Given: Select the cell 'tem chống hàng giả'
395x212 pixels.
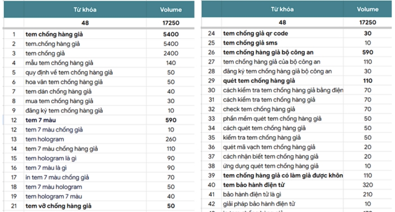Looking at the screenshot, I should (x=85, y=34).
